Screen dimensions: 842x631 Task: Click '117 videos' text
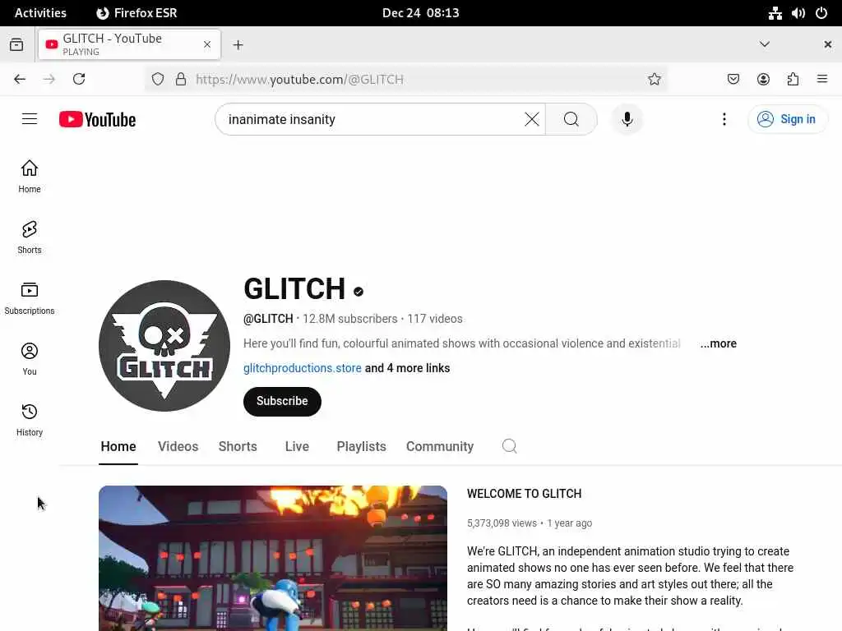tap(434, 319)
